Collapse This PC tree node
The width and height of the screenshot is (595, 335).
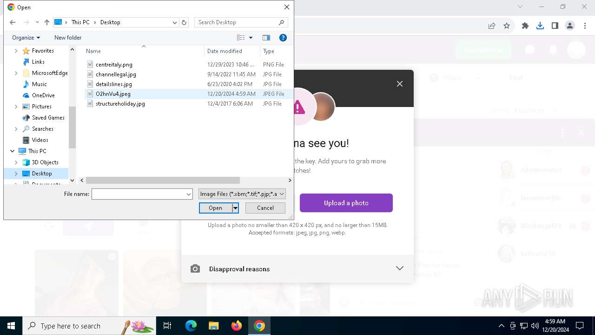pos(12,151)
